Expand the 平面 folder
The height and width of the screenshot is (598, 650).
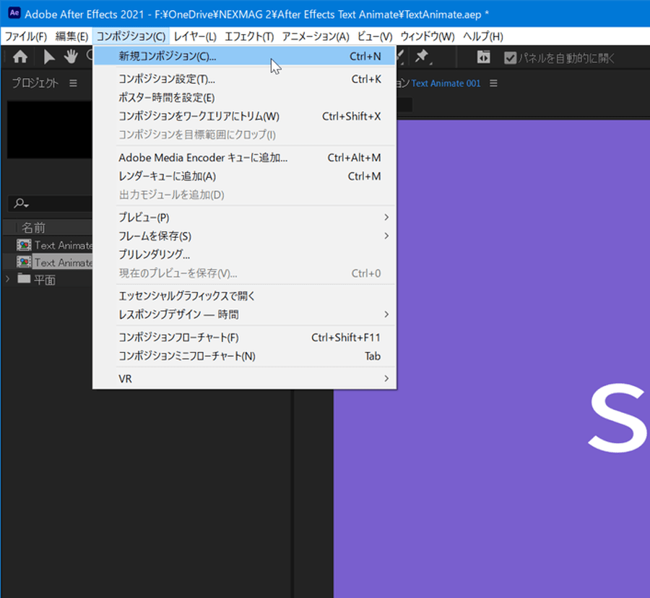pyautogui.click(x=7, y=279)
